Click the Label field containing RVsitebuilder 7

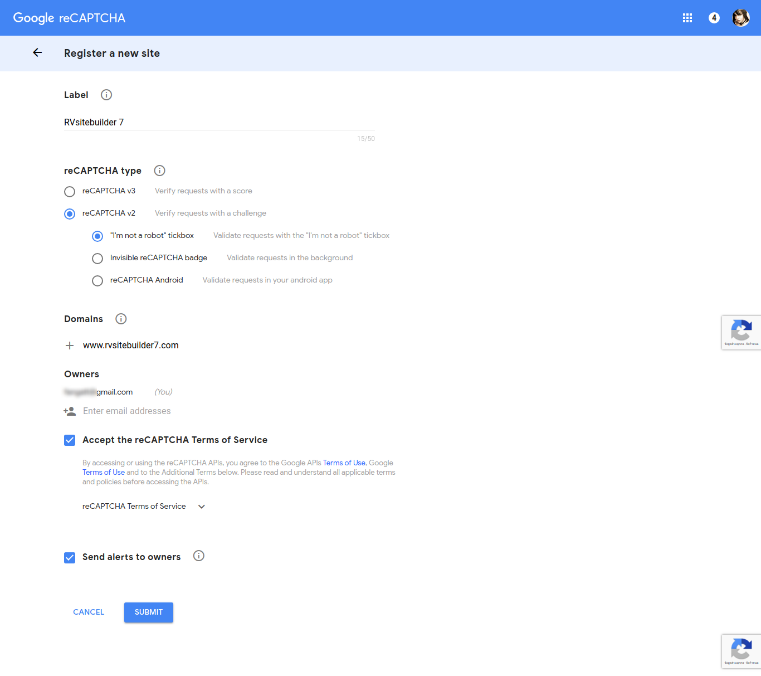click(x=219, y=122)
